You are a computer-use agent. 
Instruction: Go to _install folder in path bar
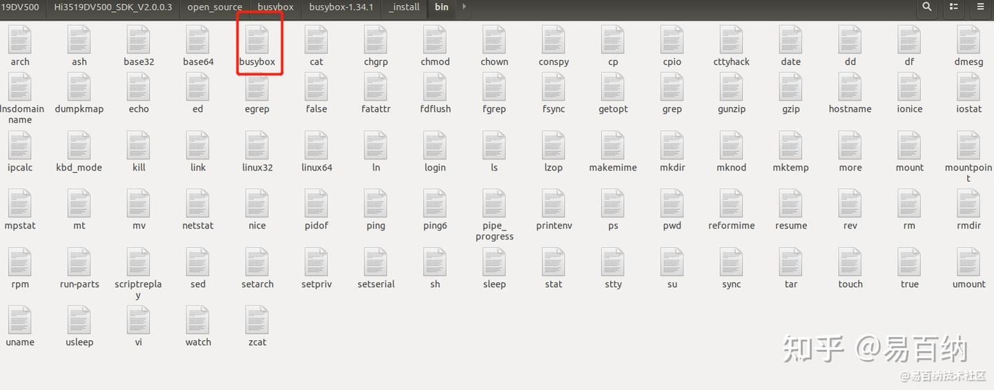coord(405,7)
